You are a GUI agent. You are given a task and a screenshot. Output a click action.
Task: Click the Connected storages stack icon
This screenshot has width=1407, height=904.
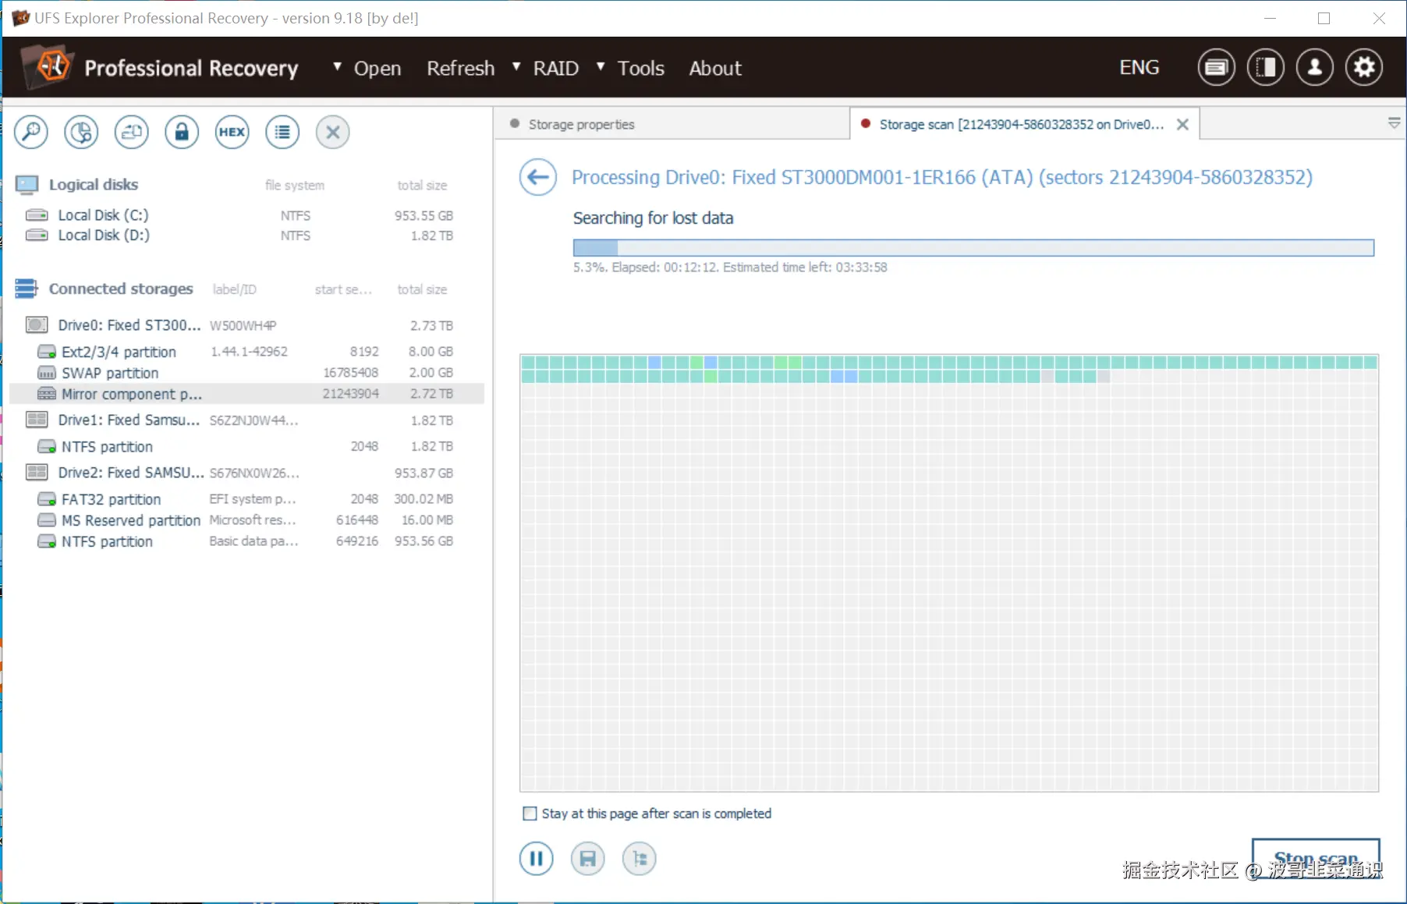click(27, 289)
